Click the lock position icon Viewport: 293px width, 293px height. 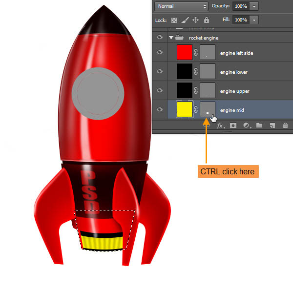[x=196, y=20]
